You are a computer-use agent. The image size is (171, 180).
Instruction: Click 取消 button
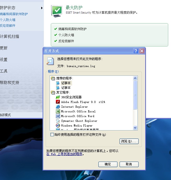(x=129, y=164)
